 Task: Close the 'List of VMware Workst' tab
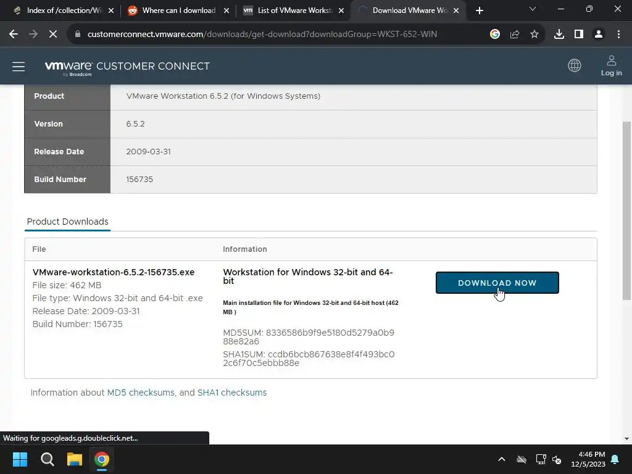click(341, 10)
